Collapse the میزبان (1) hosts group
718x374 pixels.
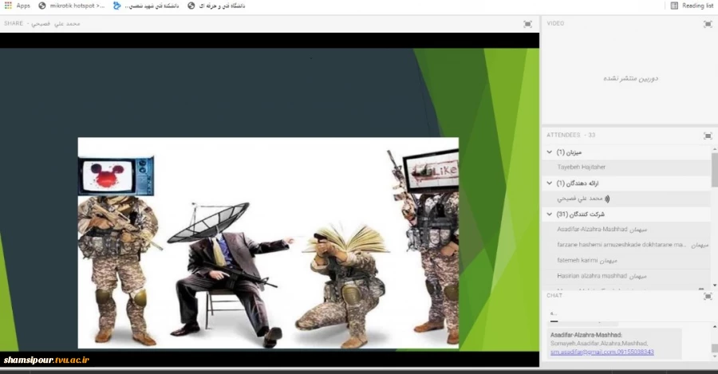(550, 152)
